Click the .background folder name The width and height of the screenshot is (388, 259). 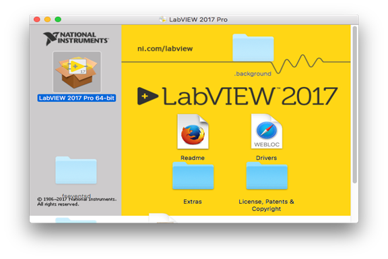pyautogui.click(x=253, y=74)
